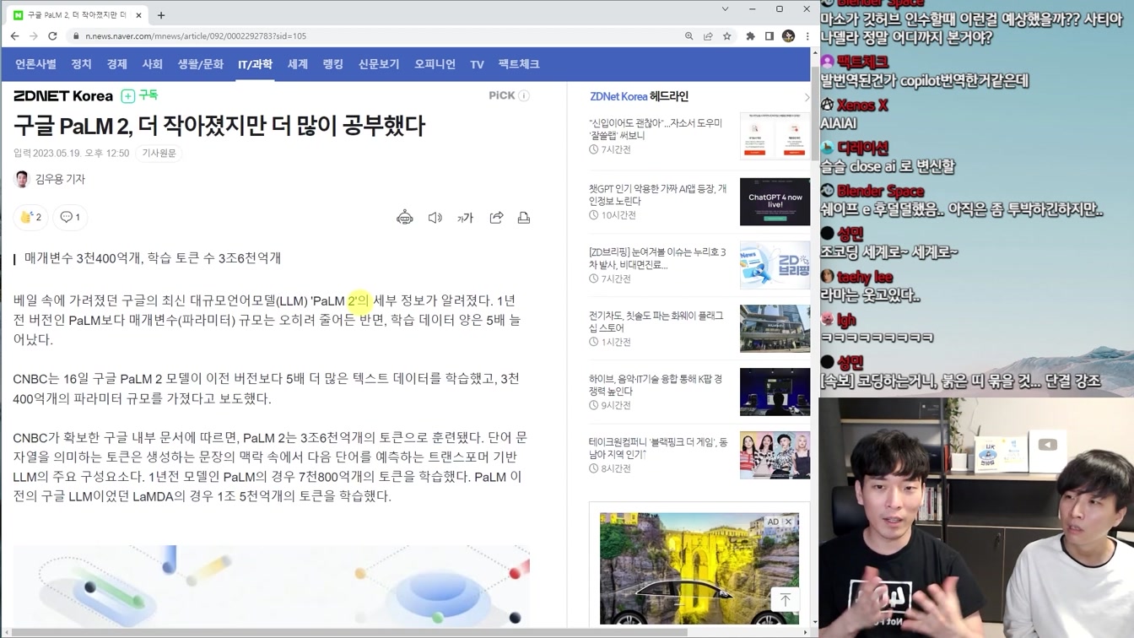Listen to article with speaker icon
1134x638 pixels.
[435, 218]
